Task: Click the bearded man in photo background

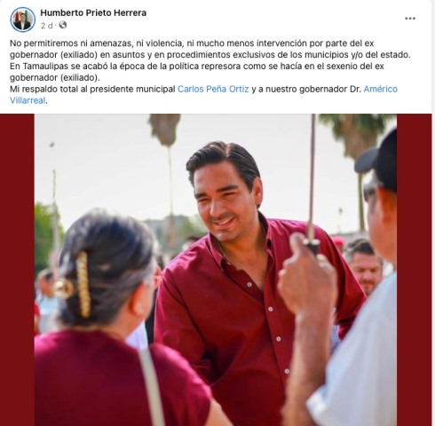Action: click(366, 266)
